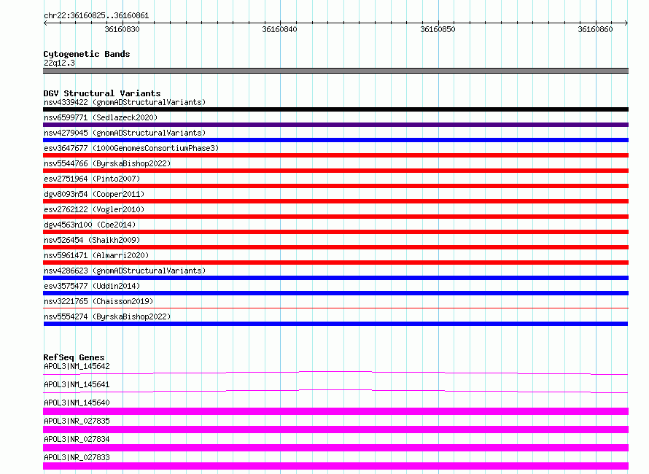Image resolution: width=649 pixels, height=474 pixels.
Task: Click the left arrowhead of the coordinate ruler
Action: click(x=45, y=23)
